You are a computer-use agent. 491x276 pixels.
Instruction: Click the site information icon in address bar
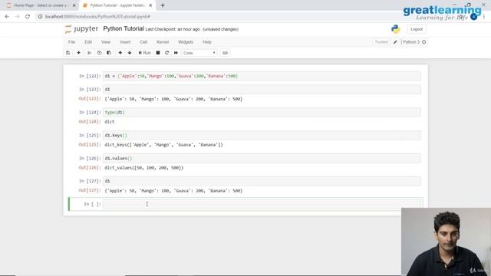point(40,17)
